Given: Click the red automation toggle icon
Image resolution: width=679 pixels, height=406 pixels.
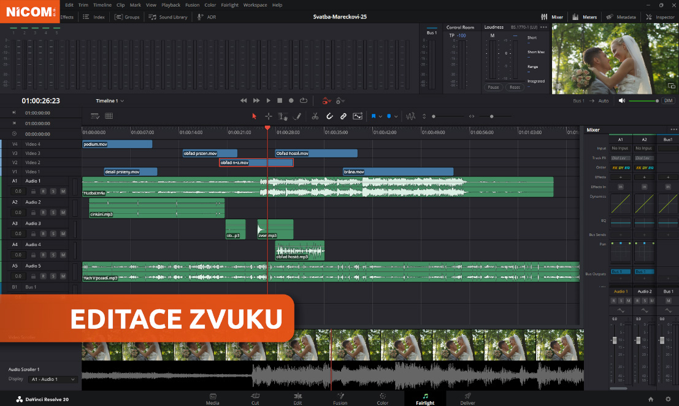Looking at the screenshot, I should click(326, 101).
